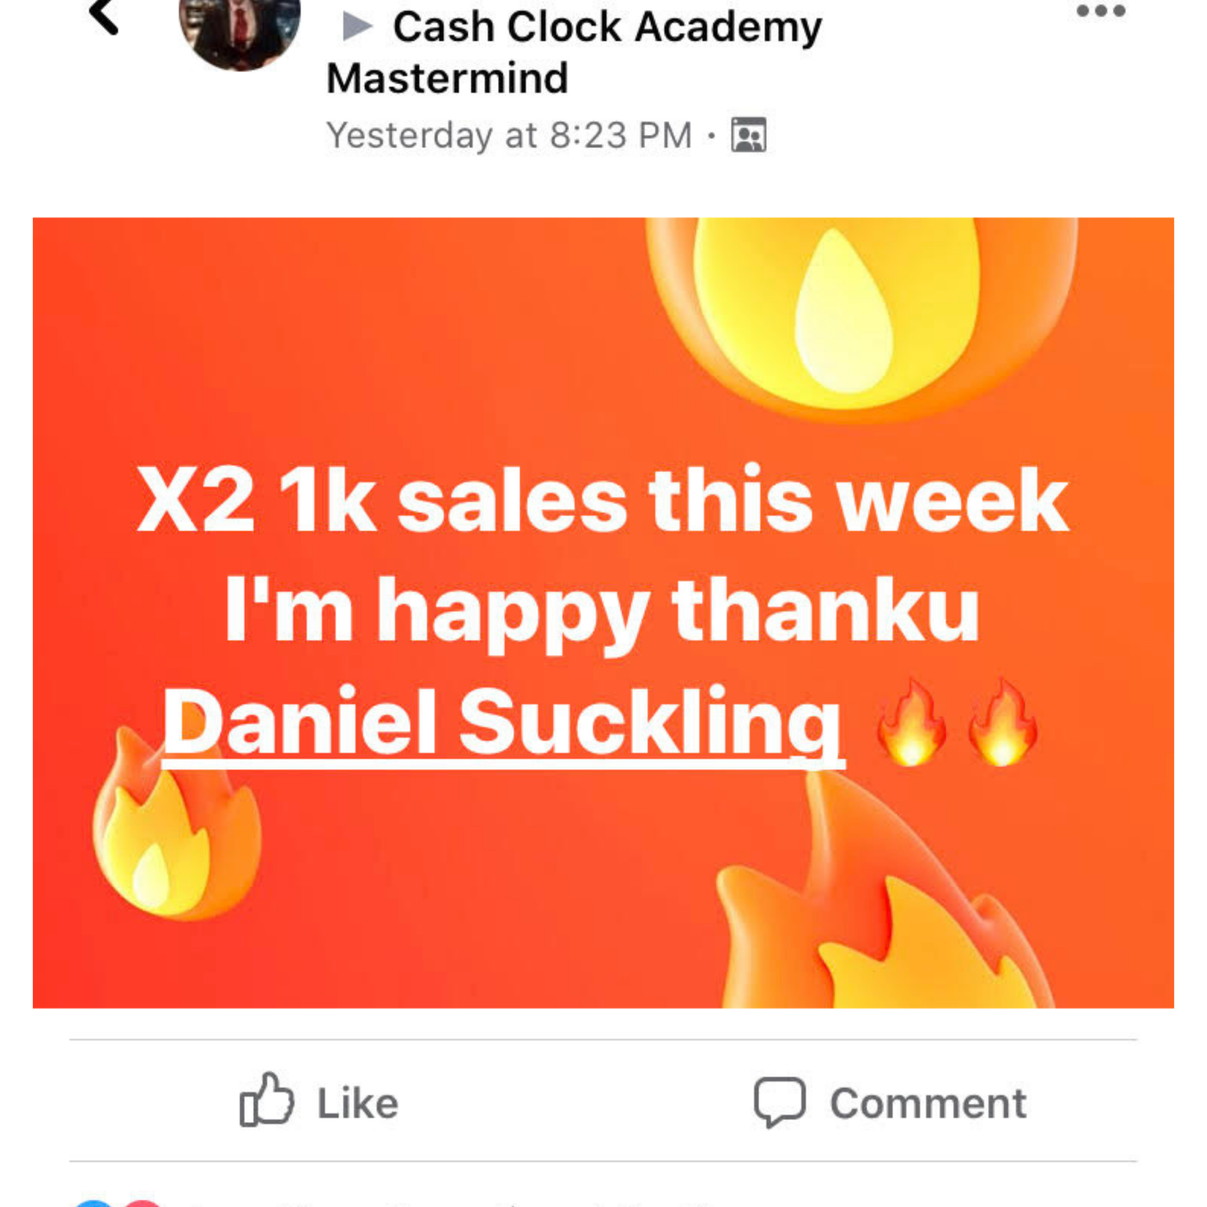Screen dimensions: 1207x1207
Task: Go back using the back arrow
Action: tap(104, 17)
